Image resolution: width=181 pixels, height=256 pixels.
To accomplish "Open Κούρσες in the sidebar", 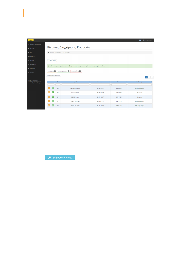I will (x=31, y=60).
